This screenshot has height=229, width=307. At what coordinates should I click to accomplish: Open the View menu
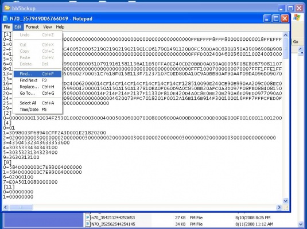(x=48, y=27)
